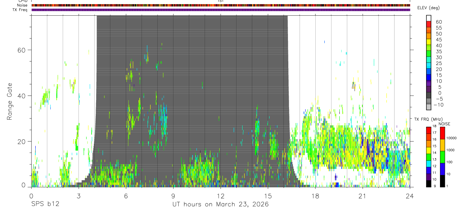Click the 15 tick on the UT hours axis
Screen dimensions: 461x212
point(268,196)
